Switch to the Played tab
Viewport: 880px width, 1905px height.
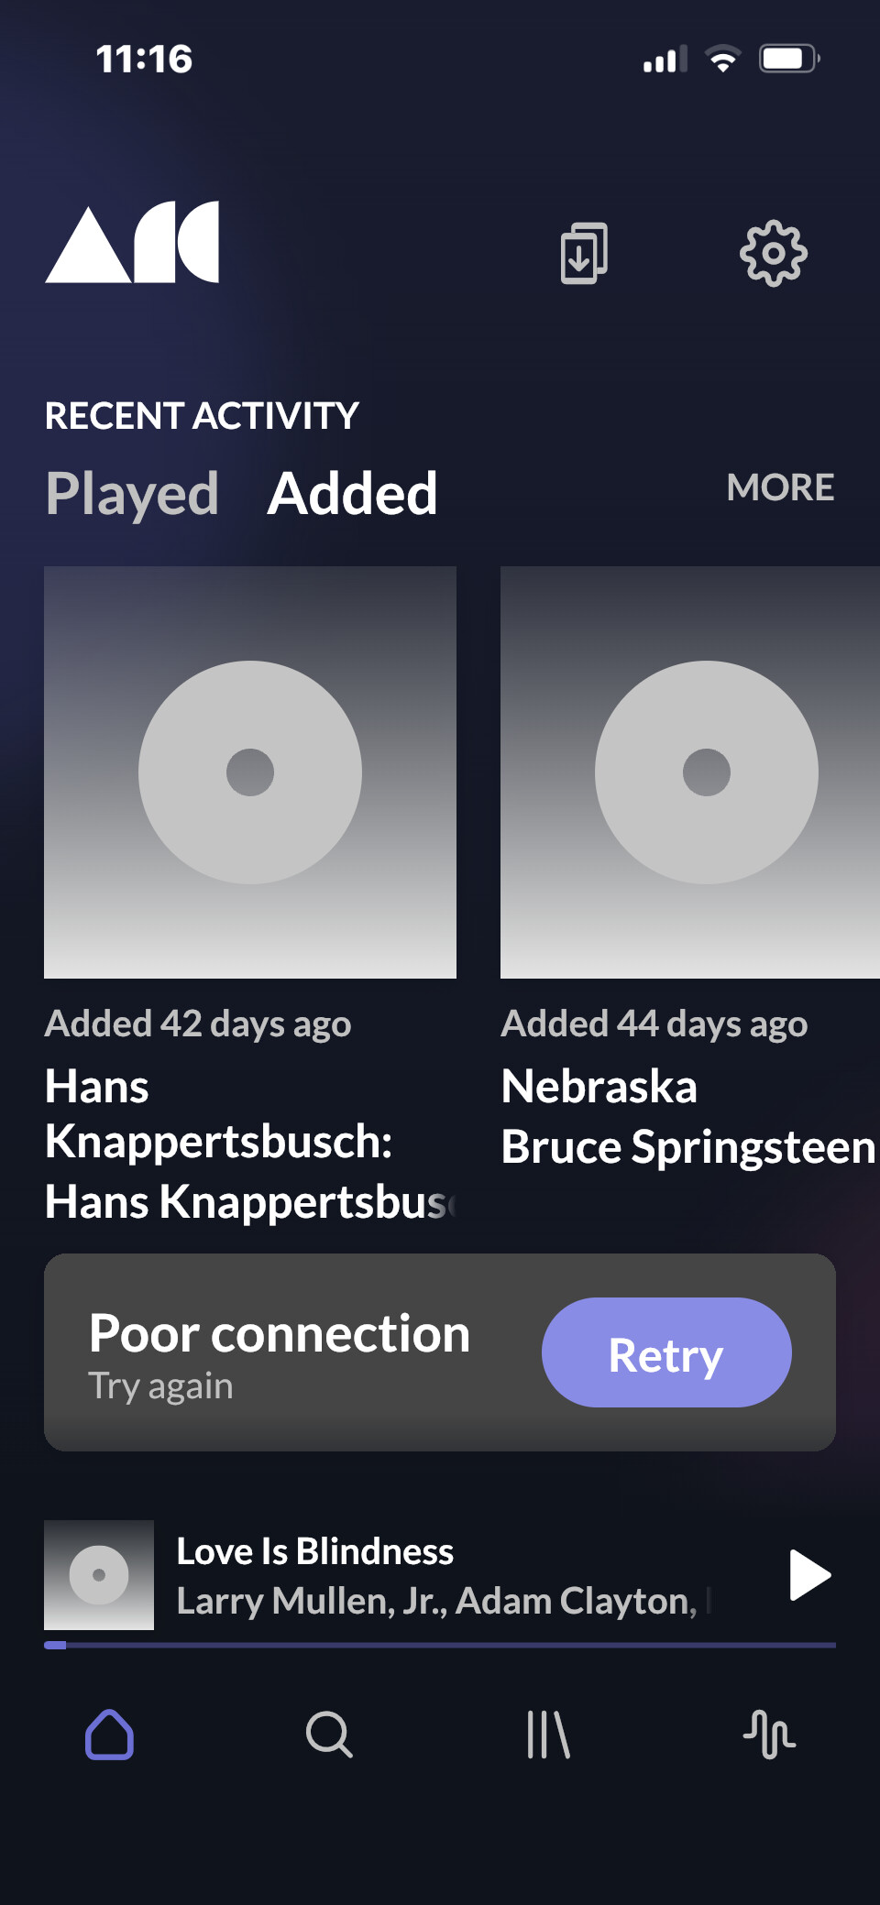[x=132, y=494]
